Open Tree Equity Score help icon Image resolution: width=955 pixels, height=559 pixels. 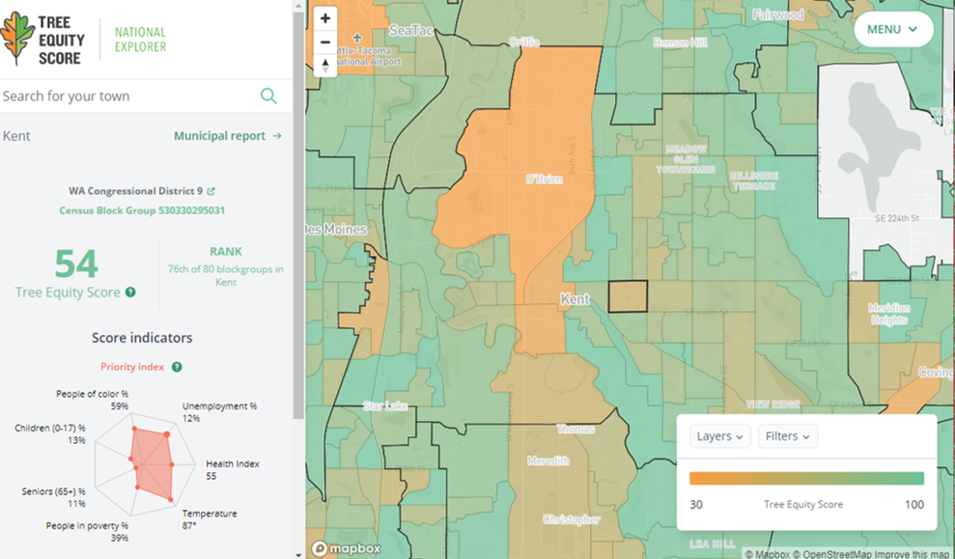(x=130, y=293)
